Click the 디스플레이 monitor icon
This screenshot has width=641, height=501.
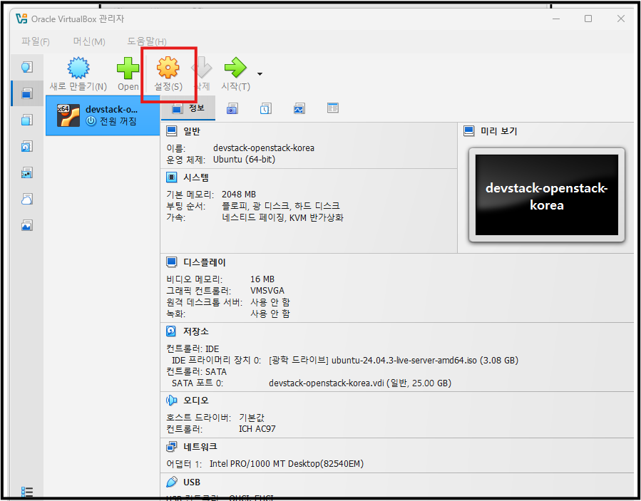click(x=172, y=262)
